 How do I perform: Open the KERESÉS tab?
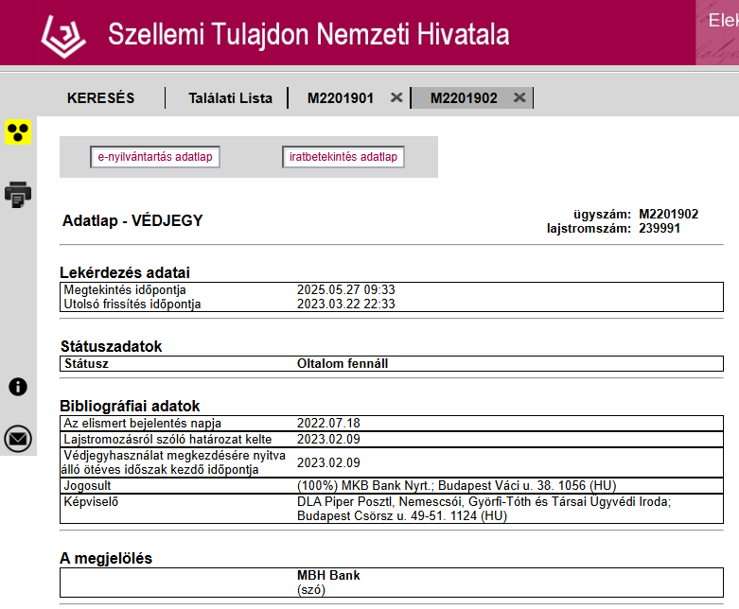point(101,98)
